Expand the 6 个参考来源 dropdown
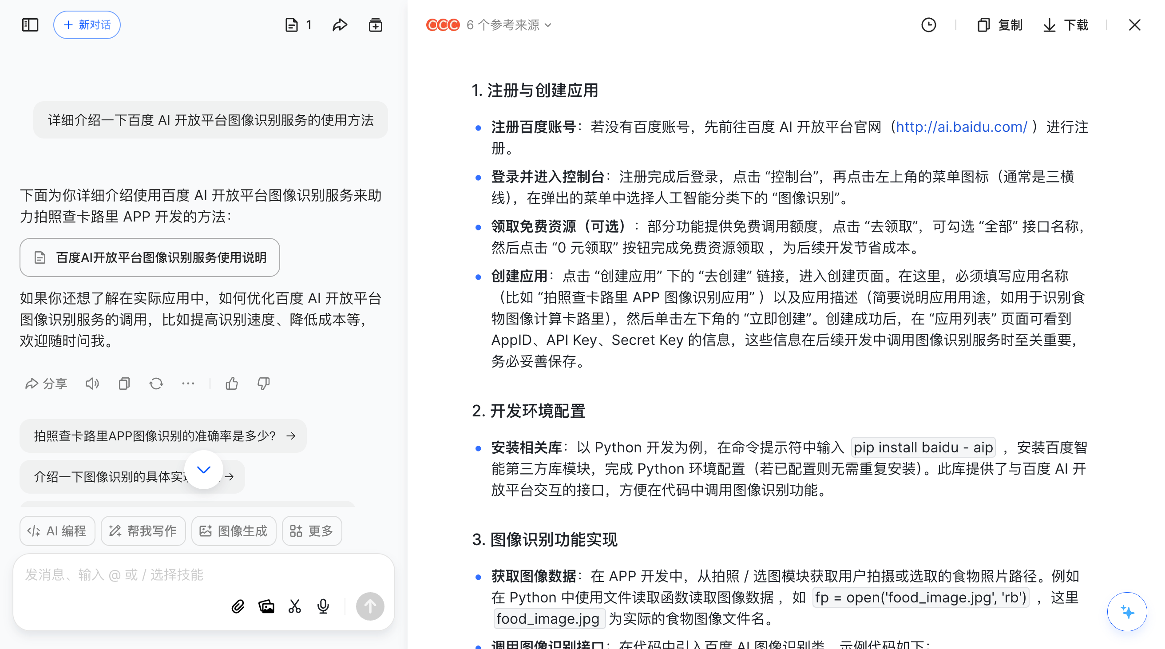Image resolution: width=1165 pixels, height=649 pixels. (508, 25)
